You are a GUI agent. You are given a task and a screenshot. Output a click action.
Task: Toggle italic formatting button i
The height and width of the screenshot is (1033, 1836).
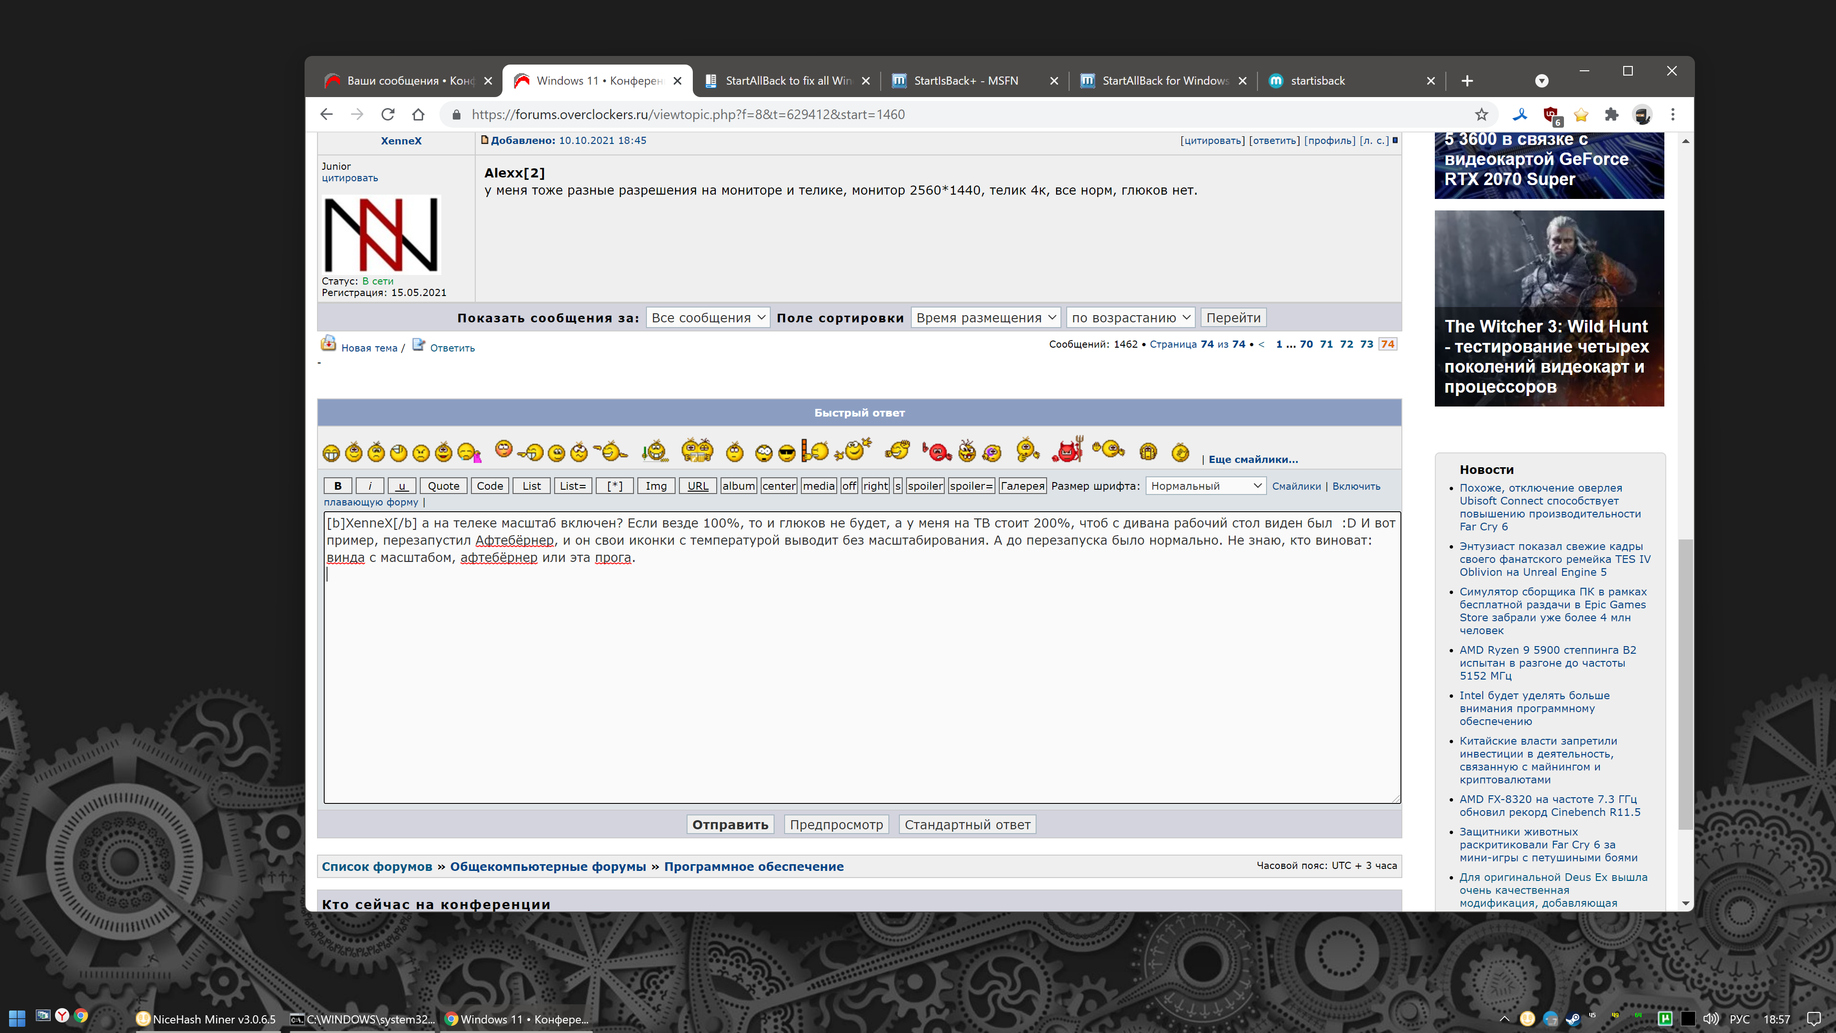[x=370, y=485]
